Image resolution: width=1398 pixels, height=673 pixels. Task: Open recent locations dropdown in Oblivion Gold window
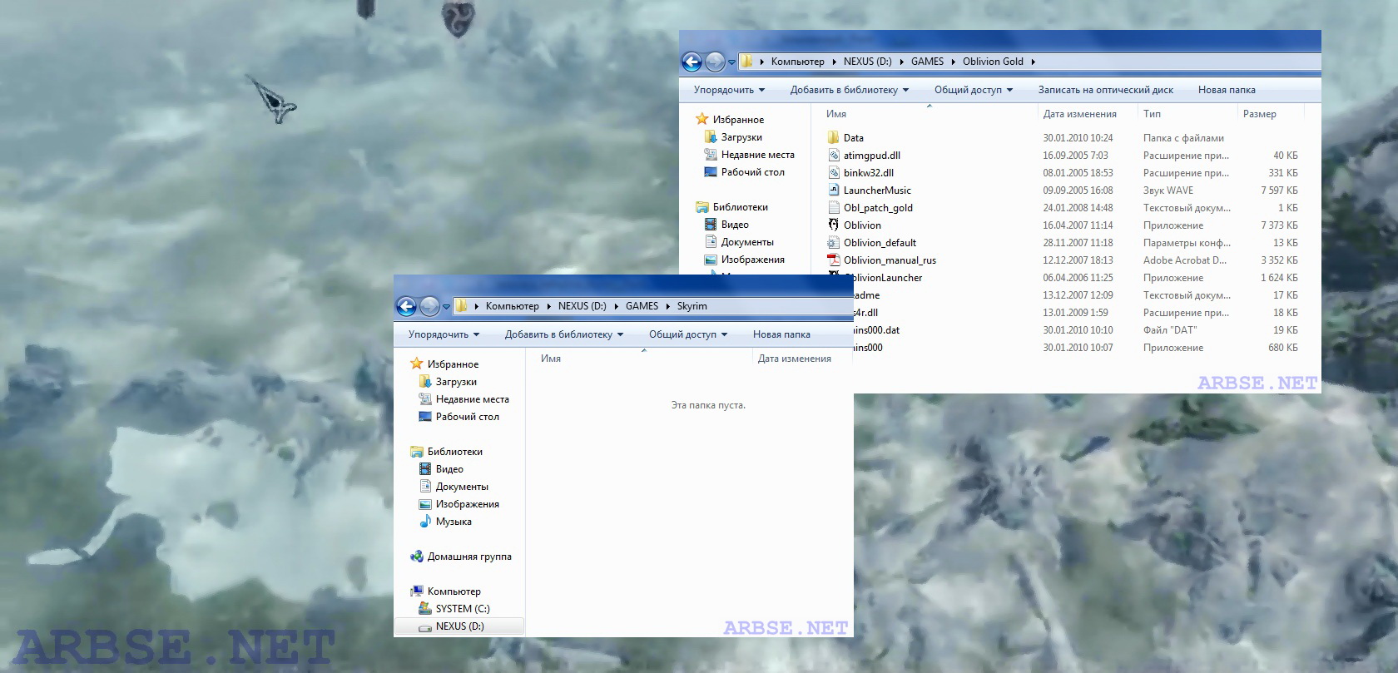731,62
